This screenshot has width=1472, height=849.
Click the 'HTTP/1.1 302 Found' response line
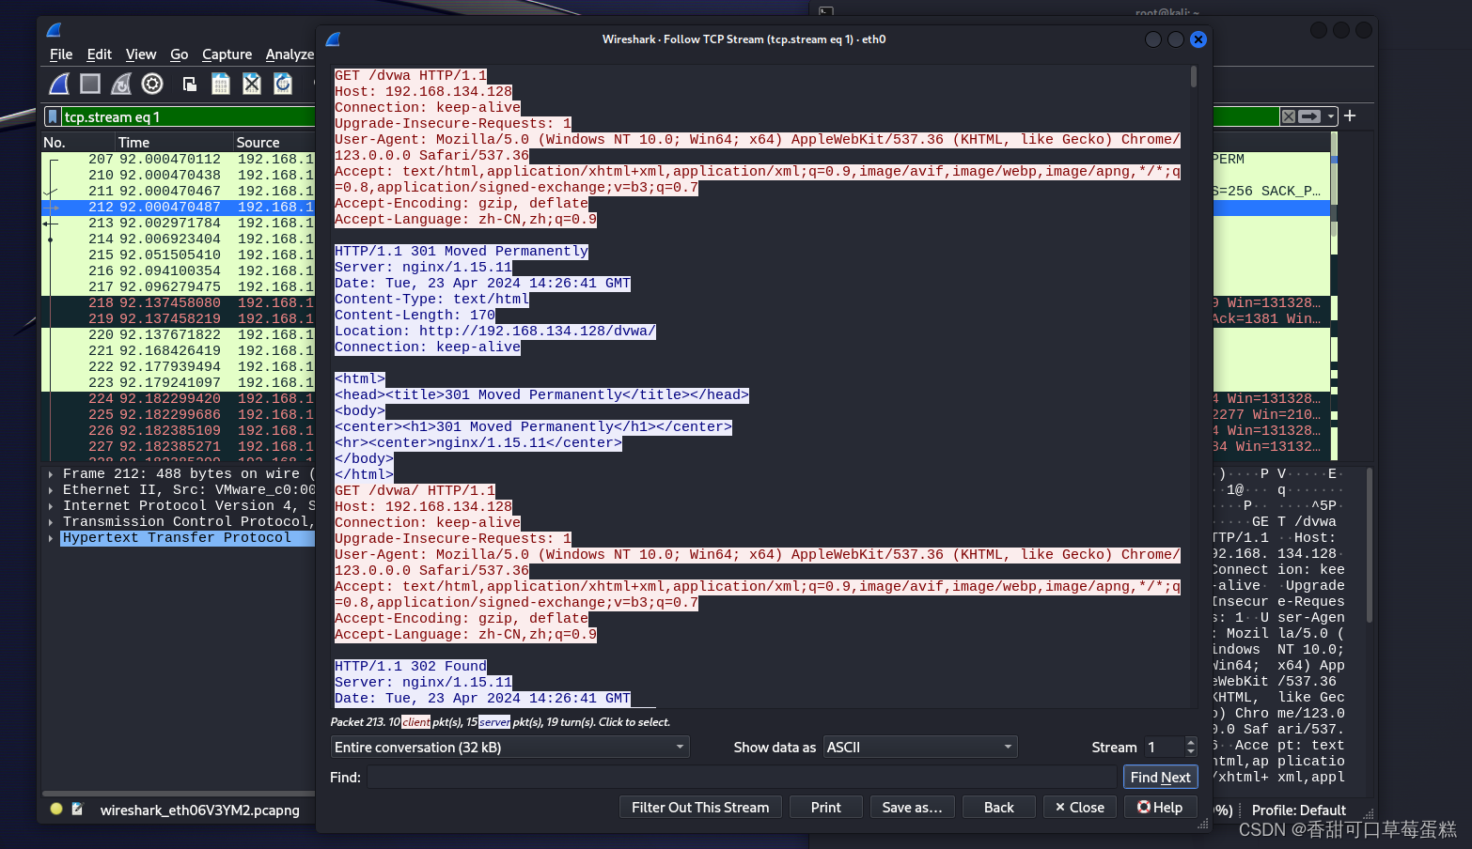411,666
